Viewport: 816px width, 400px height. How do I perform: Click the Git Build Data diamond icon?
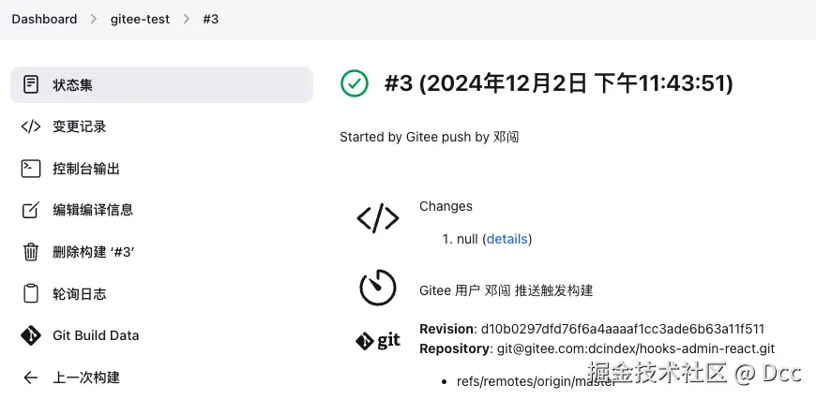(31, 335)
